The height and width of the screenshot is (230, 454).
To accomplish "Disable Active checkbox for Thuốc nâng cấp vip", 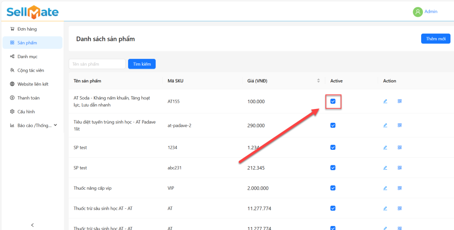I will 333,188.
